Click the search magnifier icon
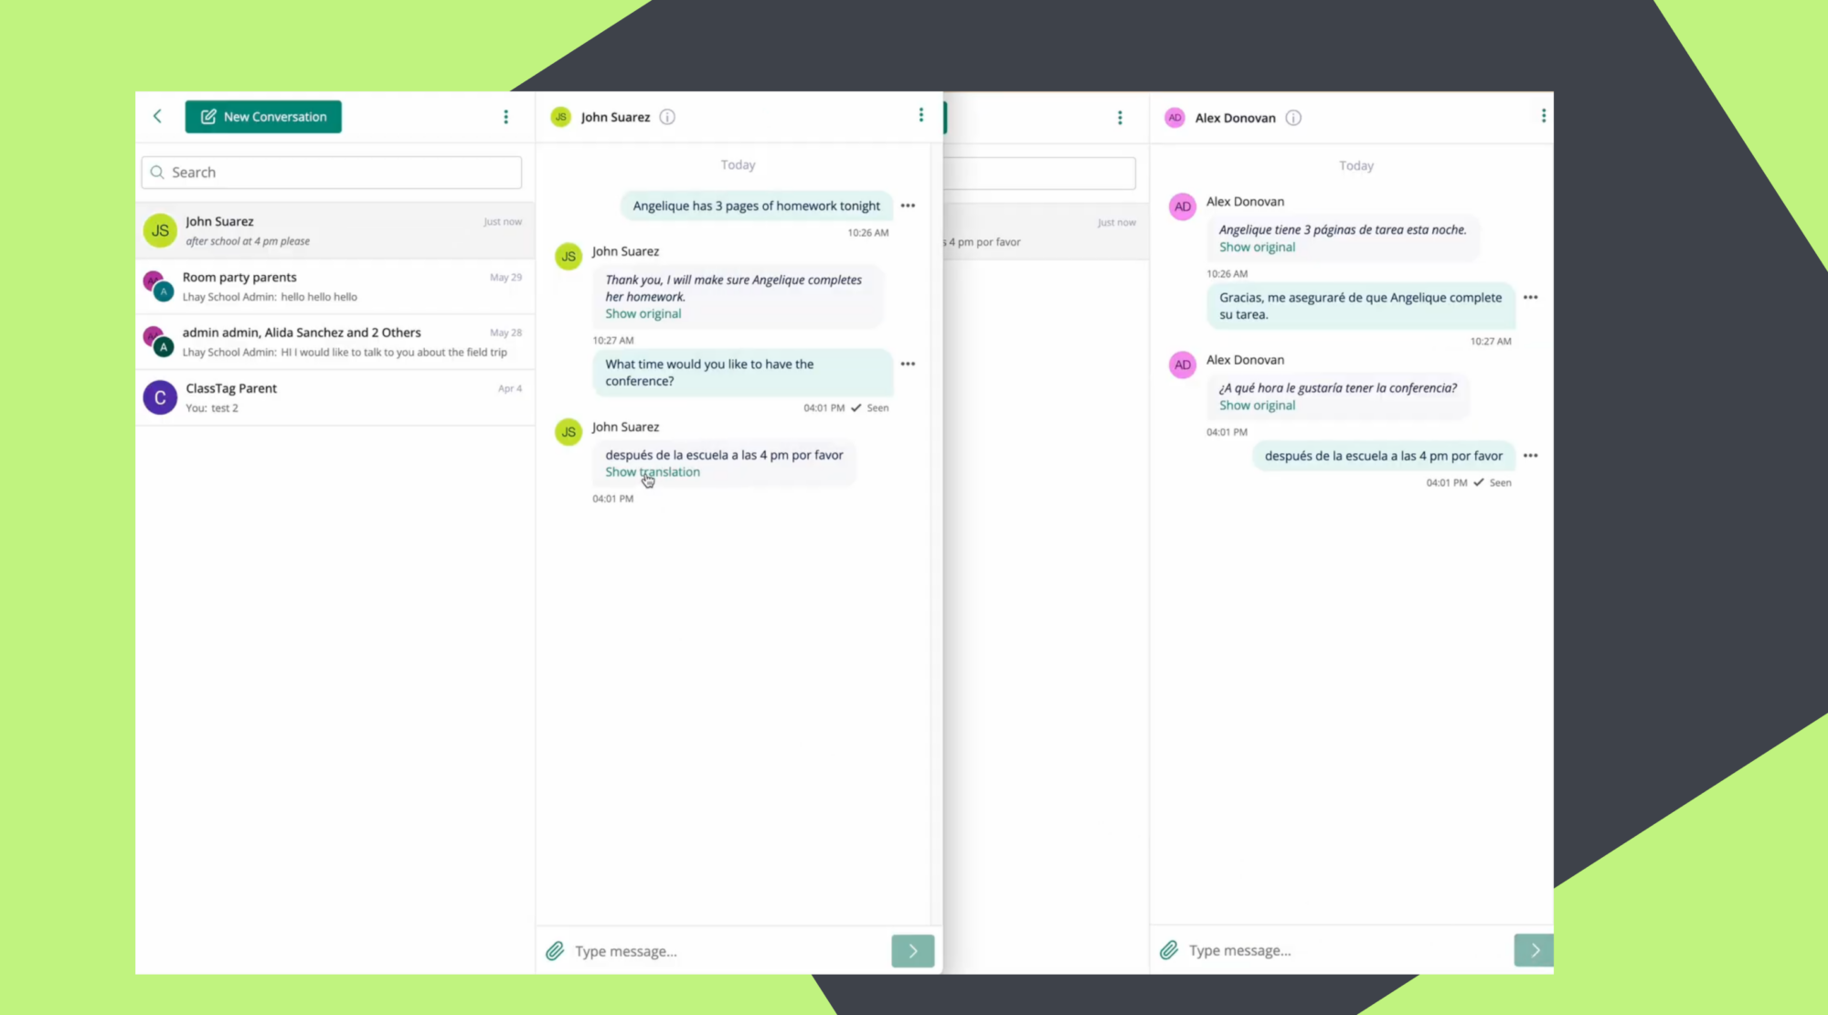 coord(157,172)
